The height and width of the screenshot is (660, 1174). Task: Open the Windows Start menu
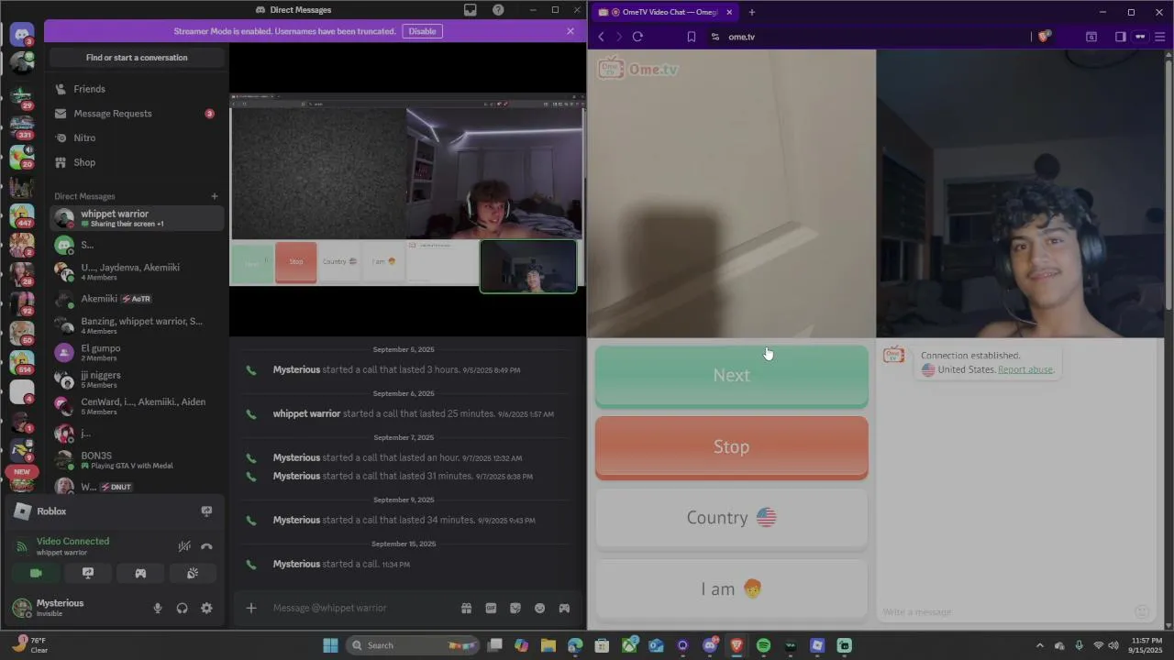(330, 645)
